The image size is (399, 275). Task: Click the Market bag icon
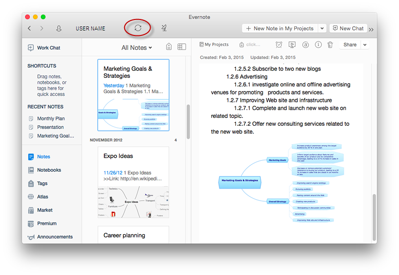click(31, 210)
